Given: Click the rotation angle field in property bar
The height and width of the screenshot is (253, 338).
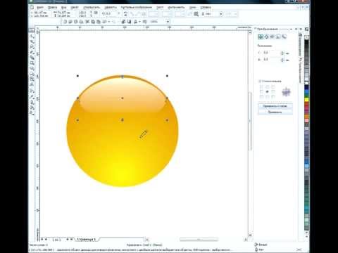Looking at the screenshot, I should [x=109, y=14].
